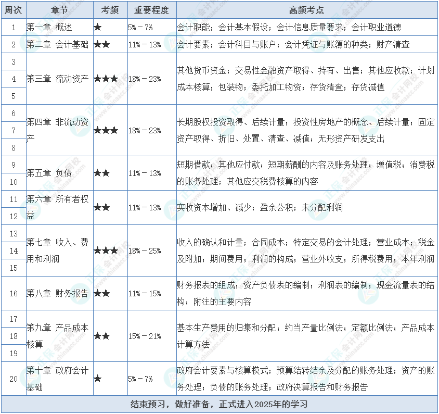Click the 实收资本增加、减少 key points cell
The width and height of the screenshot is (439, 414).
coord(306,207)
